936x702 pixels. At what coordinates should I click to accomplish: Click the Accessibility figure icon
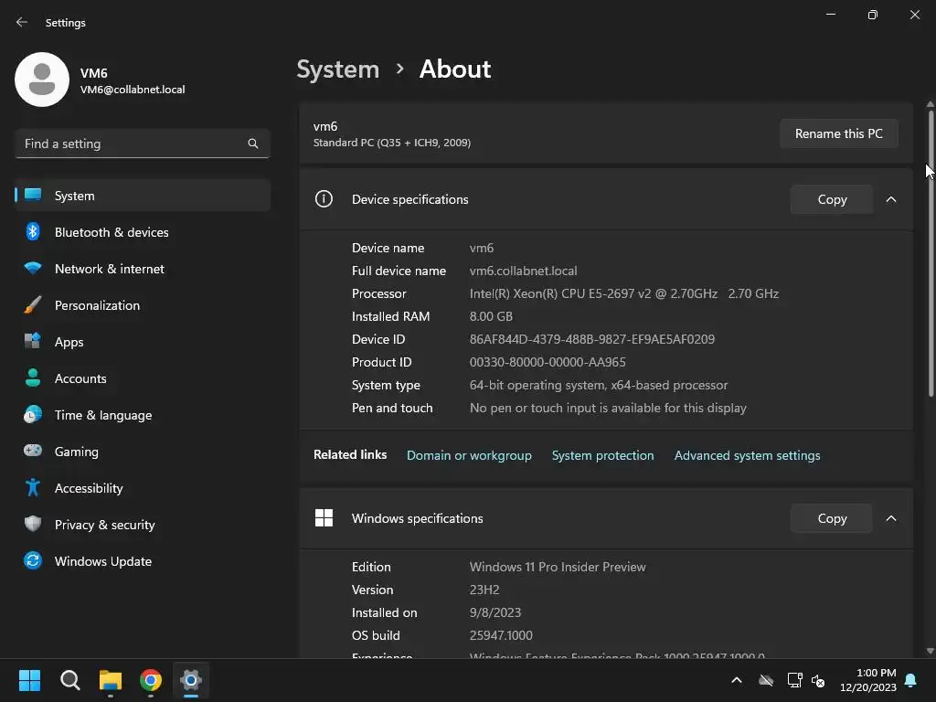coord(33,488)
